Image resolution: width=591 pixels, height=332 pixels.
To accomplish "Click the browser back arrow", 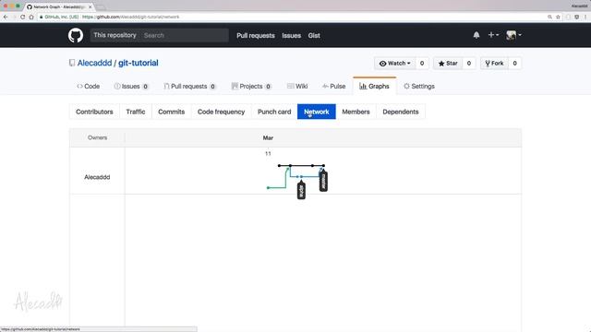I will pyautogui.click(x=6, y=17).
